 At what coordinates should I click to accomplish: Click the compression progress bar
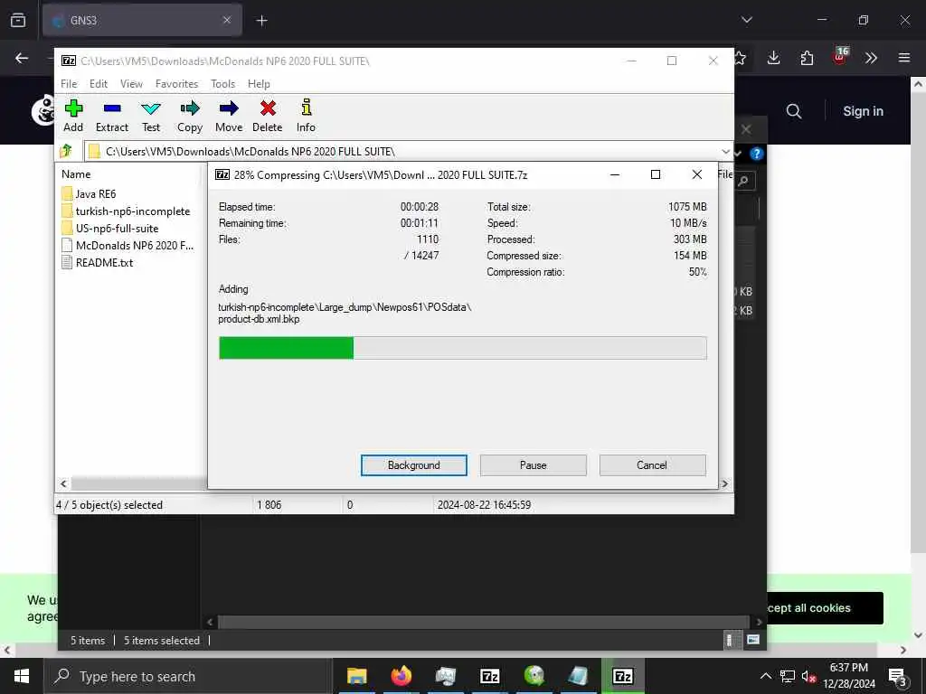462,348
